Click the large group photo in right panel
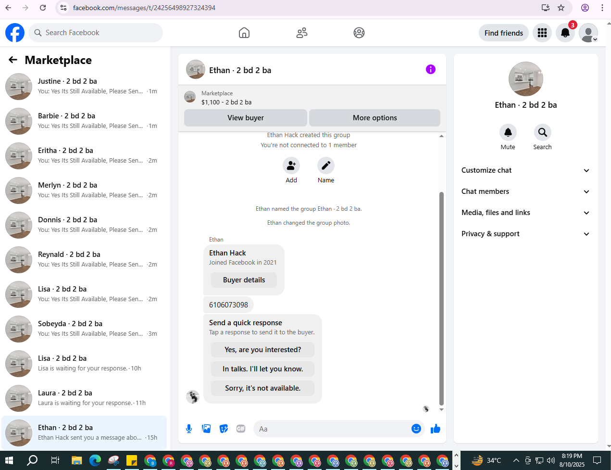The width and height of the screenshot is (611, 470). point(526,79)
